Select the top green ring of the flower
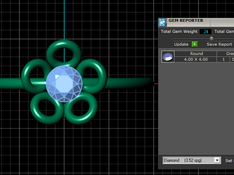Screen dimensions: 234x175 pos(64,44)
